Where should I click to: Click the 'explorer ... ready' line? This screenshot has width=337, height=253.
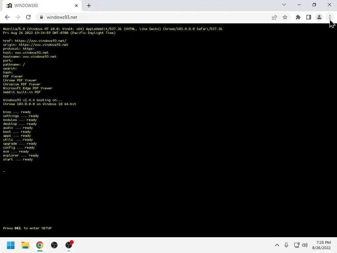[x=21, y=155]
